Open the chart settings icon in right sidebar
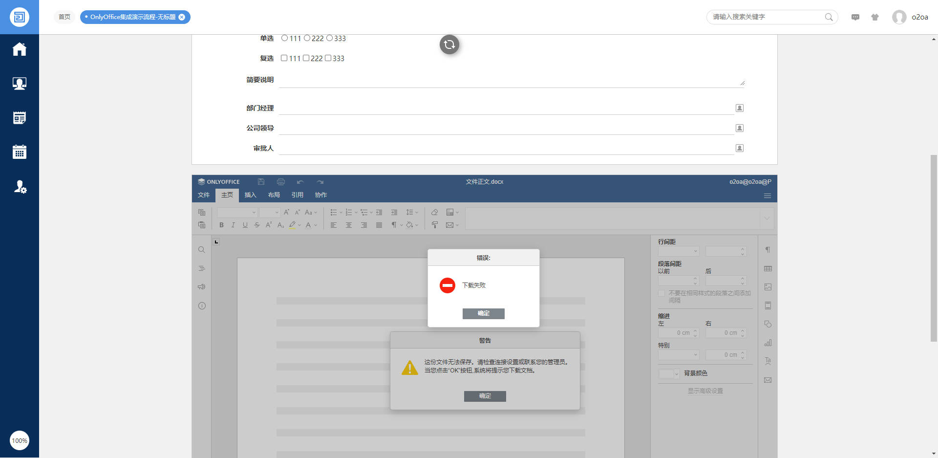 coord(768,343)
